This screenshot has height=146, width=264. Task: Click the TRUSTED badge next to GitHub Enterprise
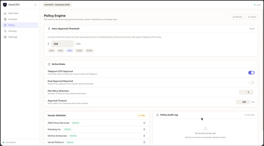tap(73, 136)
